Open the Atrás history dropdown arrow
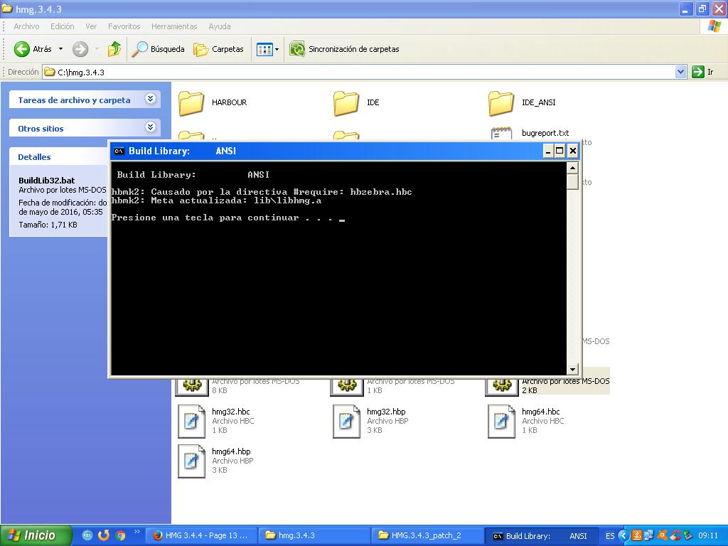Viewport: 728px width, 546px height. pyautogui.click(x=61, y=49)
